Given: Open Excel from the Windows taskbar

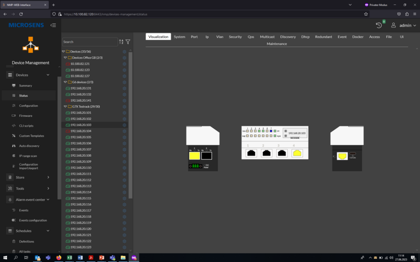Looking at the screenshot, I should [x=69, y=258].
